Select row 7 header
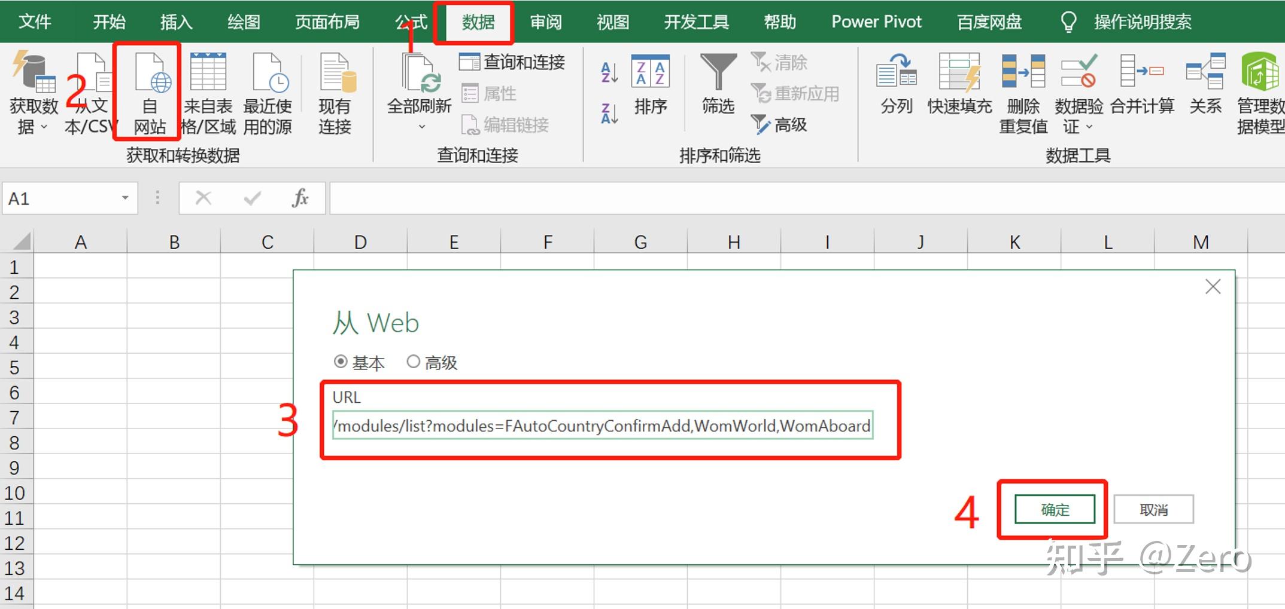 [x=16, y=417]
